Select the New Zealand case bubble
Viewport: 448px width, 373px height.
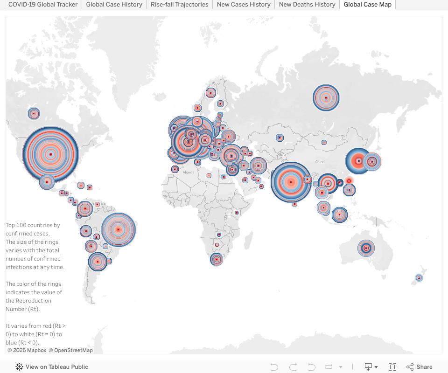click(x=419, y=278)
